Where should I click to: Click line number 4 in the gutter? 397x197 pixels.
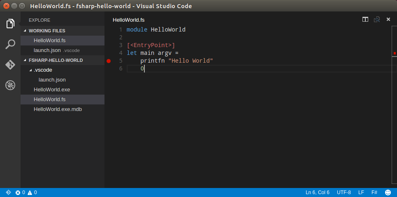pos(121,53)
